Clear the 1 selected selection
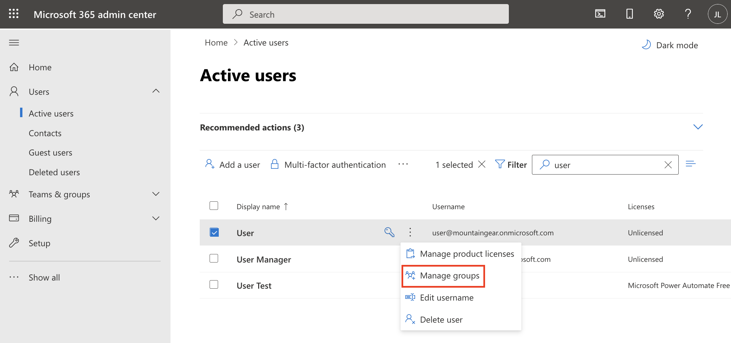This screenshot has width=731, height=343. point(482,164)
